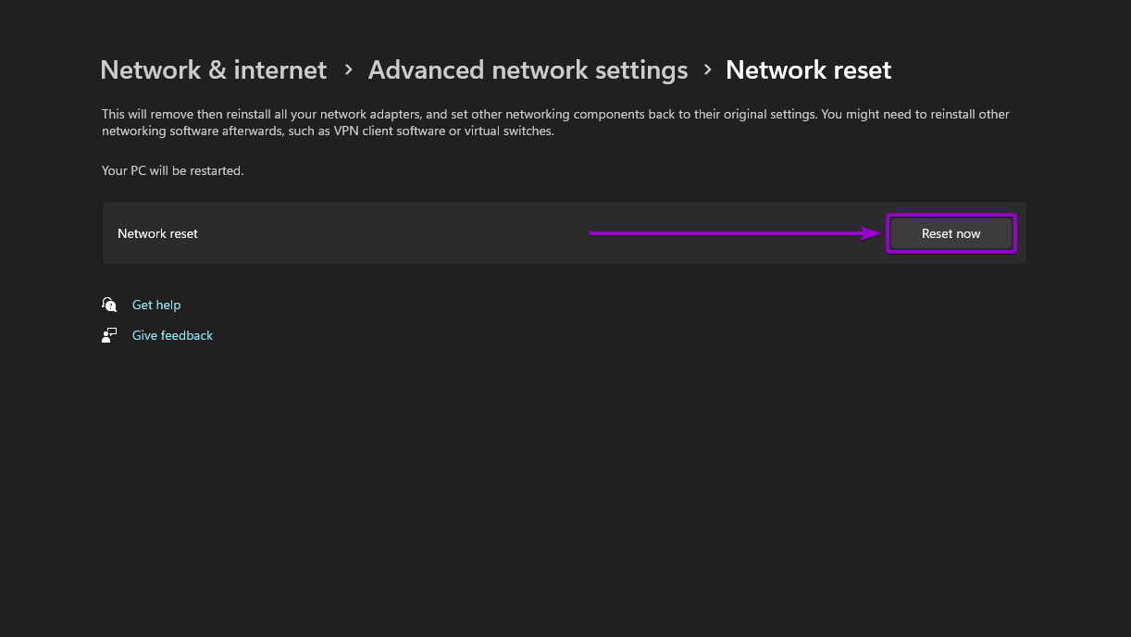Go back to Network & internet breadcrumb
The height and width of the screenshot is (637, 1131).
click(x=213, y=70)
